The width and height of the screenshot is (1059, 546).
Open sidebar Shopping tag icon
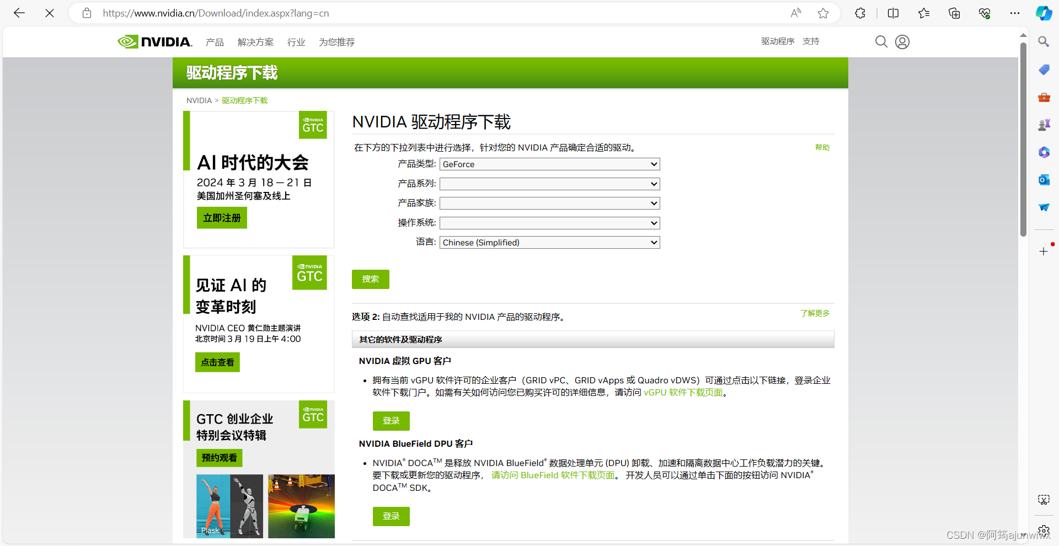pos(1044,69)
